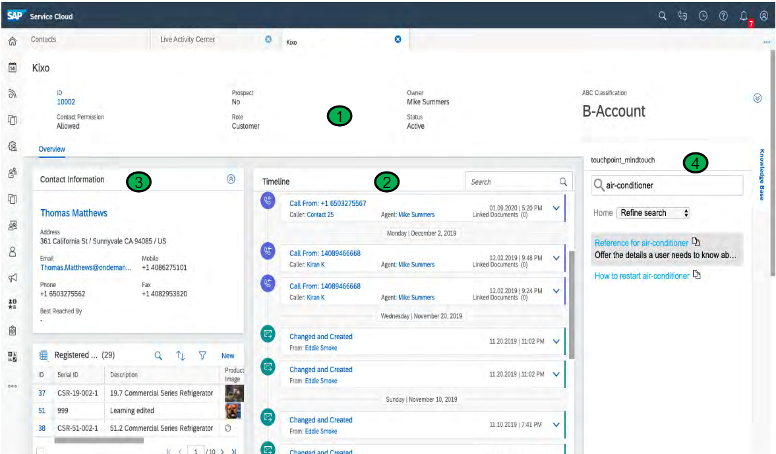Click search icon in Registered Products toolbar
This screenshot has width=776, height=454.
click(x=158, y=356)
